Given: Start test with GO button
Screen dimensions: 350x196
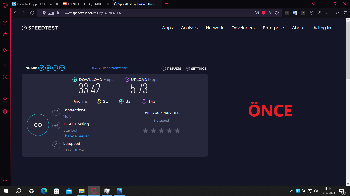Looking at the screenshot, I should (x=38, y=125).
